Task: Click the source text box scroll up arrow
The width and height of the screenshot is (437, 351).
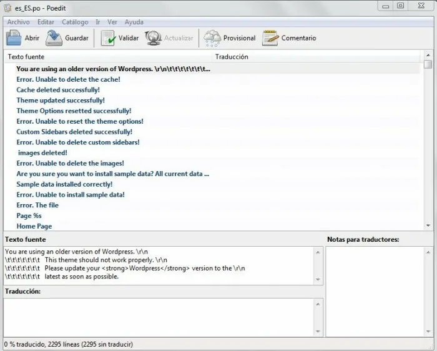Action: 318,252
